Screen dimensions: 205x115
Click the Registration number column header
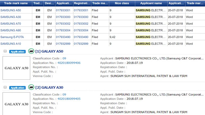(x=82, y=3)
